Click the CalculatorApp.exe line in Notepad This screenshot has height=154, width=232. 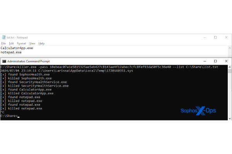pos(17,48)
